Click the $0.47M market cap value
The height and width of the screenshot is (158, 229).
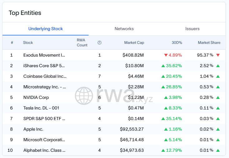[136, 108]
